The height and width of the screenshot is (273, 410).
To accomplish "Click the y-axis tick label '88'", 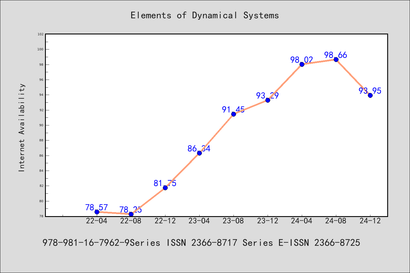I will [42, 140].
